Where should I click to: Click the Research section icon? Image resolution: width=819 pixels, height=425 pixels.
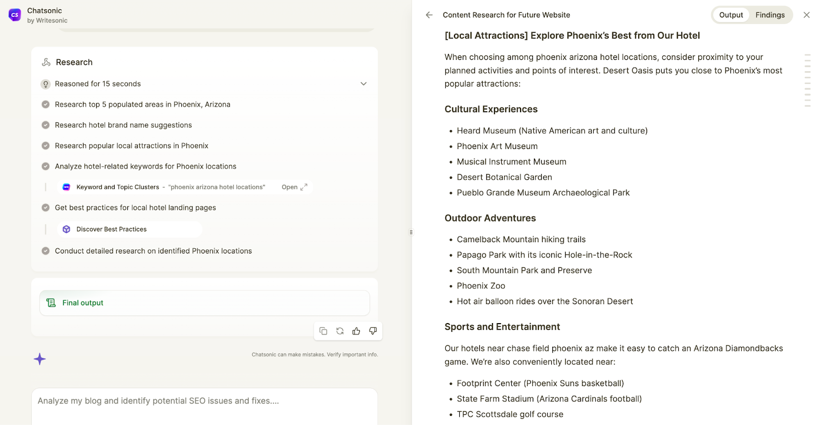click(x=46, y=62)
